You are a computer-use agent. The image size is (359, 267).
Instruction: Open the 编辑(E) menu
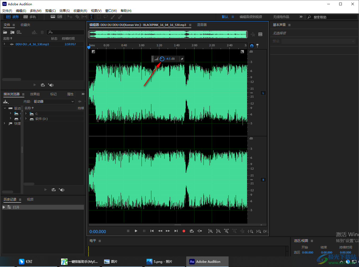tap(21, 11)
